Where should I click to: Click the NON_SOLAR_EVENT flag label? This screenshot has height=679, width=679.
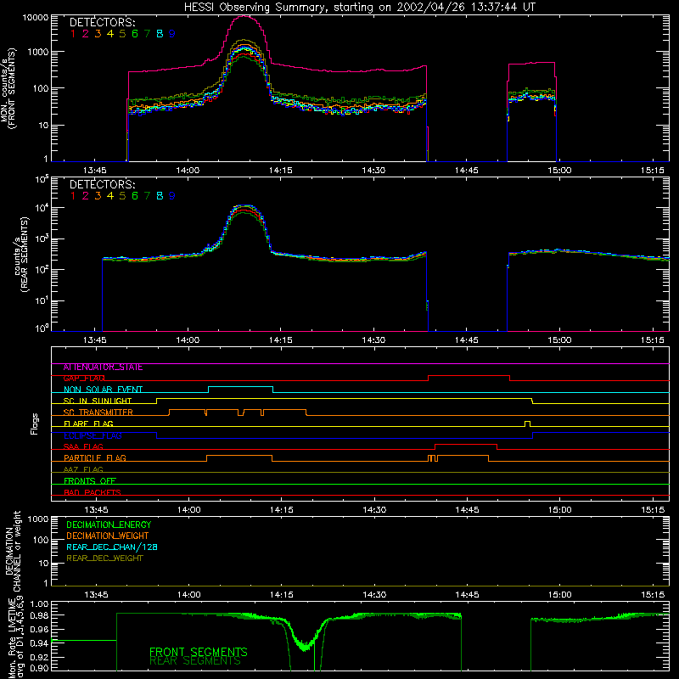point(103,390)
